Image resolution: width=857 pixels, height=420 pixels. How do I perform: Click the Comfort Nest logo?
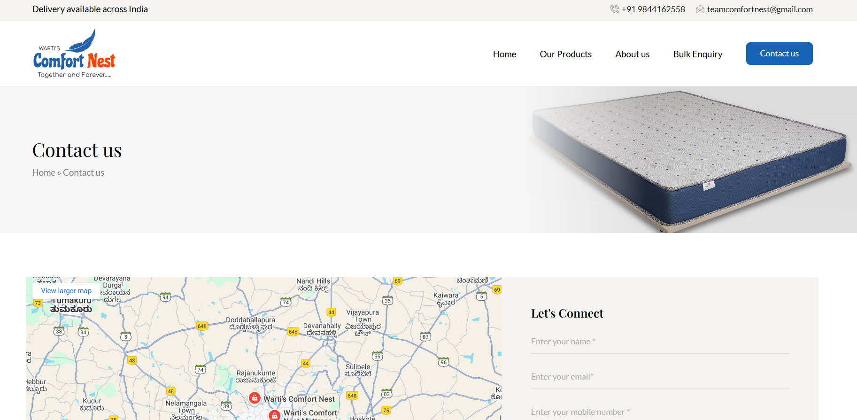point(74,54)
